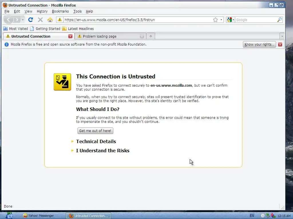Open the View menu
293x219 pixels.
(x=28, y=11)
